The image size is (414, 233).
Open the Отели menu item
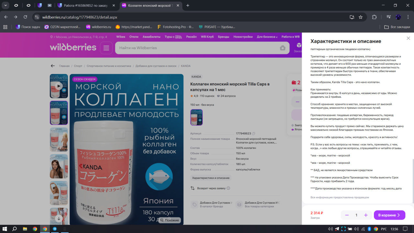tap(134, 37)
